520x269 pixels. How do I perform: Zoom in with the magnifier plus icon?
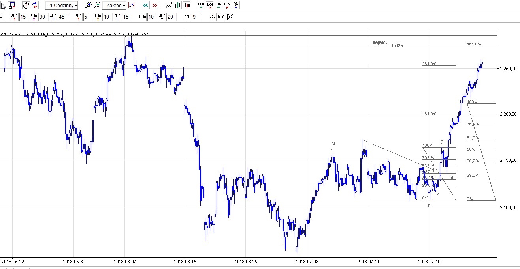89,6
